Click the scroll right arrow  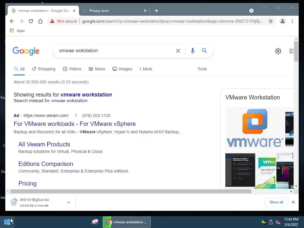pos(291,191)
